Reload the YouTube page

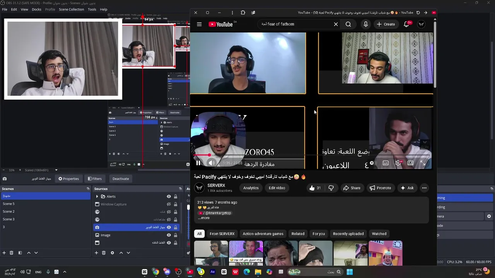[x=418, y=13]
